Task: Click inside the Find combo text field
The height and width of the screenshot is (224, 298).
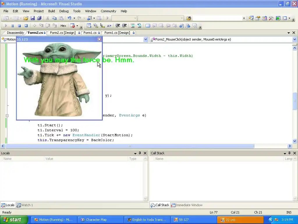Action: [217, 18]
